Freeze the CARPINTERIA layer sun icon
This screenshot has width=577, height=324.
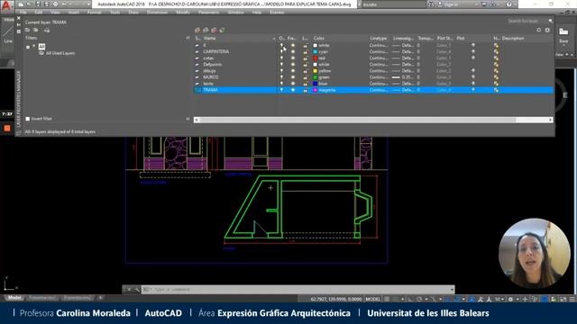point(293,52)
